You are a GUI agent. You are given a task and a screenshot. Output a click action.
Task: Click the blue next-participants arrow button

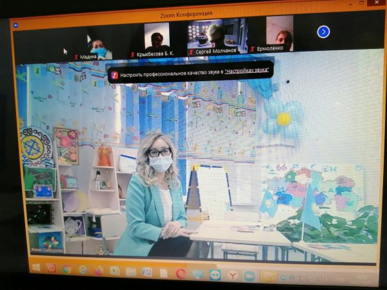pos(323,32)
